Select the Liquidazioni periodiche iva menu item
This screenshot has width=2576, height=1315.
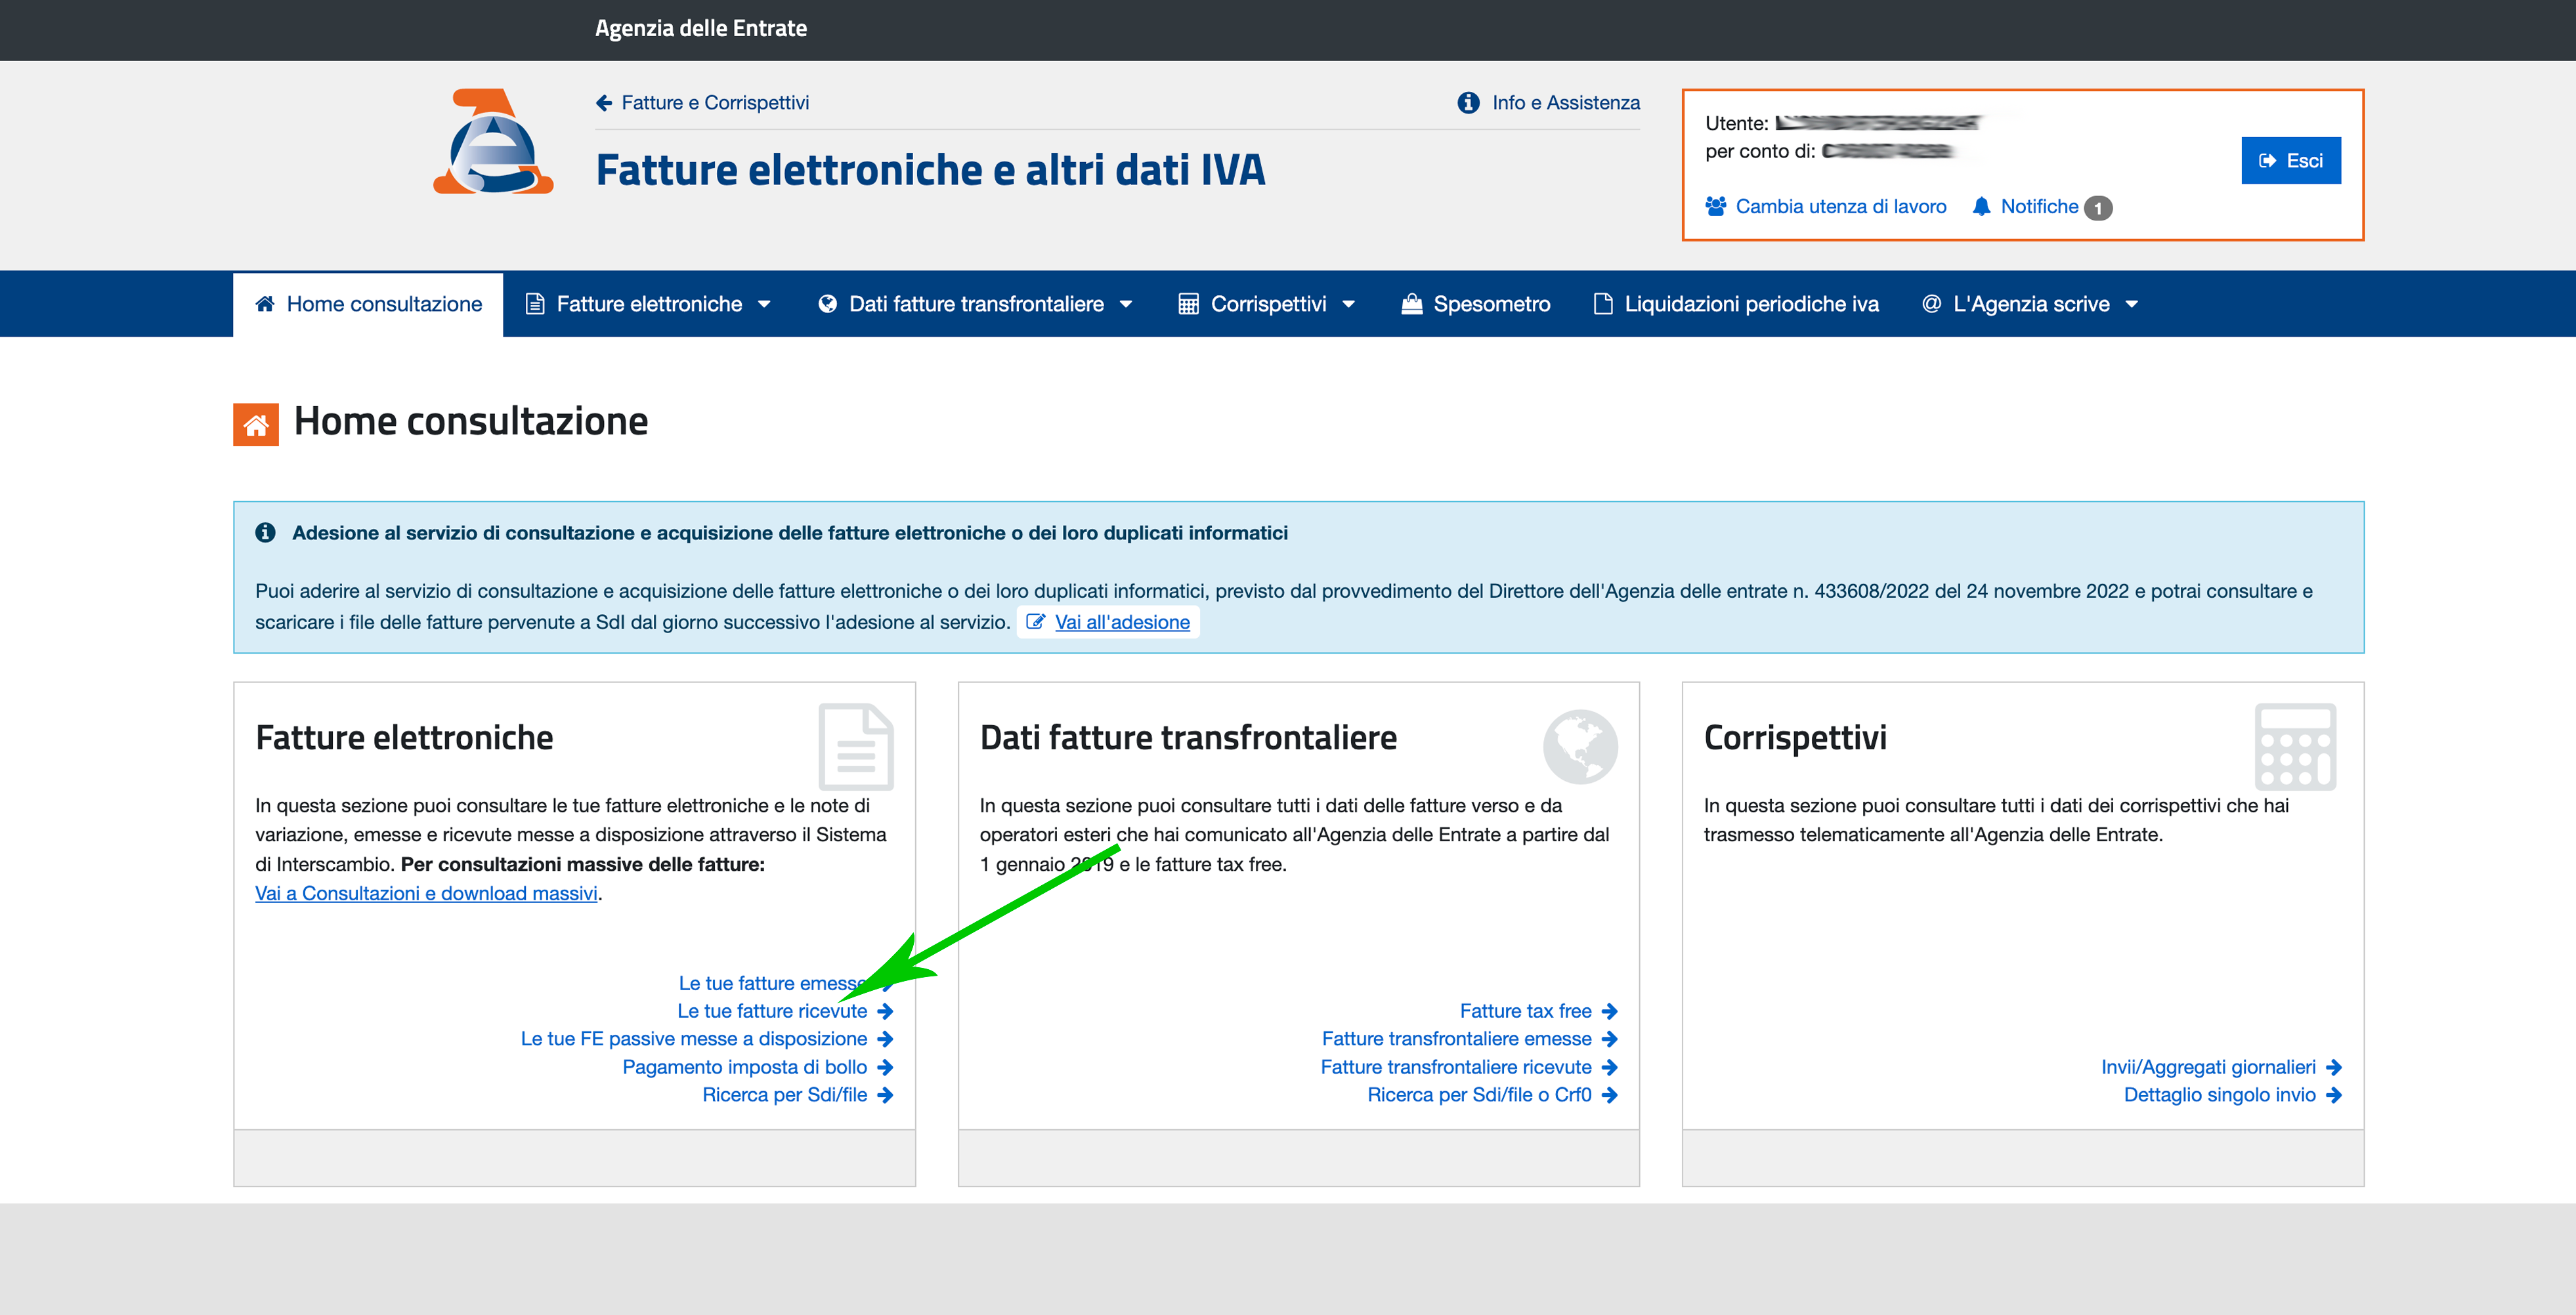(x=1736, y=304)
